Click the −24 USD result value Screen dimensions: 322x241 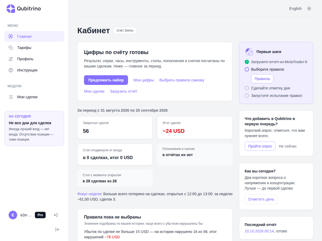coord(174,131)
